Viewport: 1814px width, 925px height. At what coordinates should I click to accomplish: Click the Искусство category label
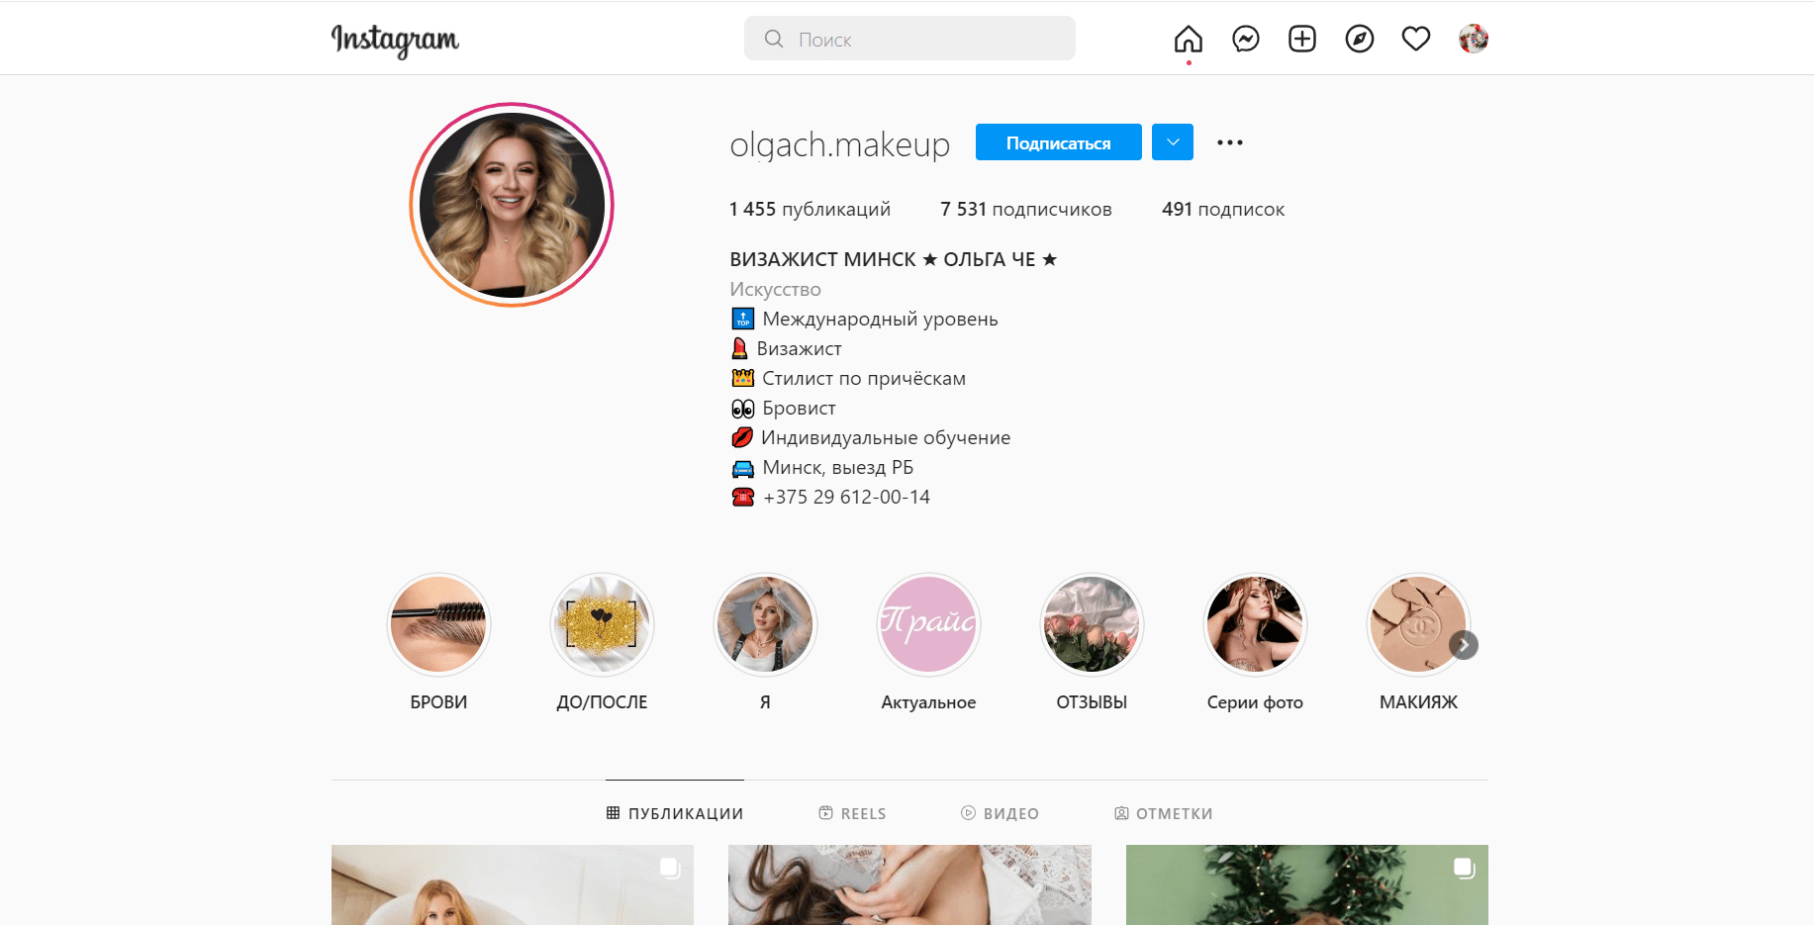click(x=775, y=289)
